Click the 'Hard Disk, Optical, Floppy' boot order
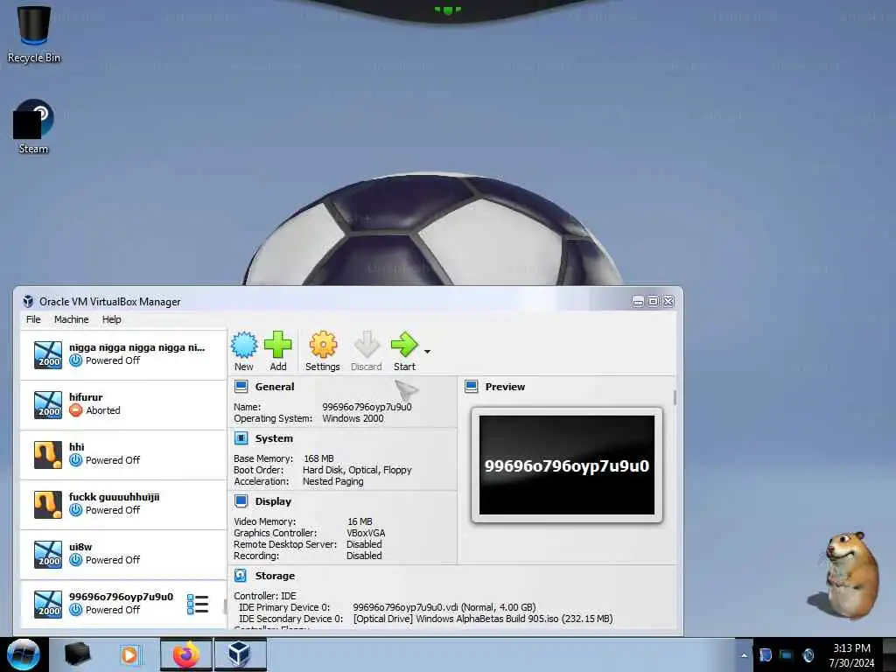 [357, 470]
